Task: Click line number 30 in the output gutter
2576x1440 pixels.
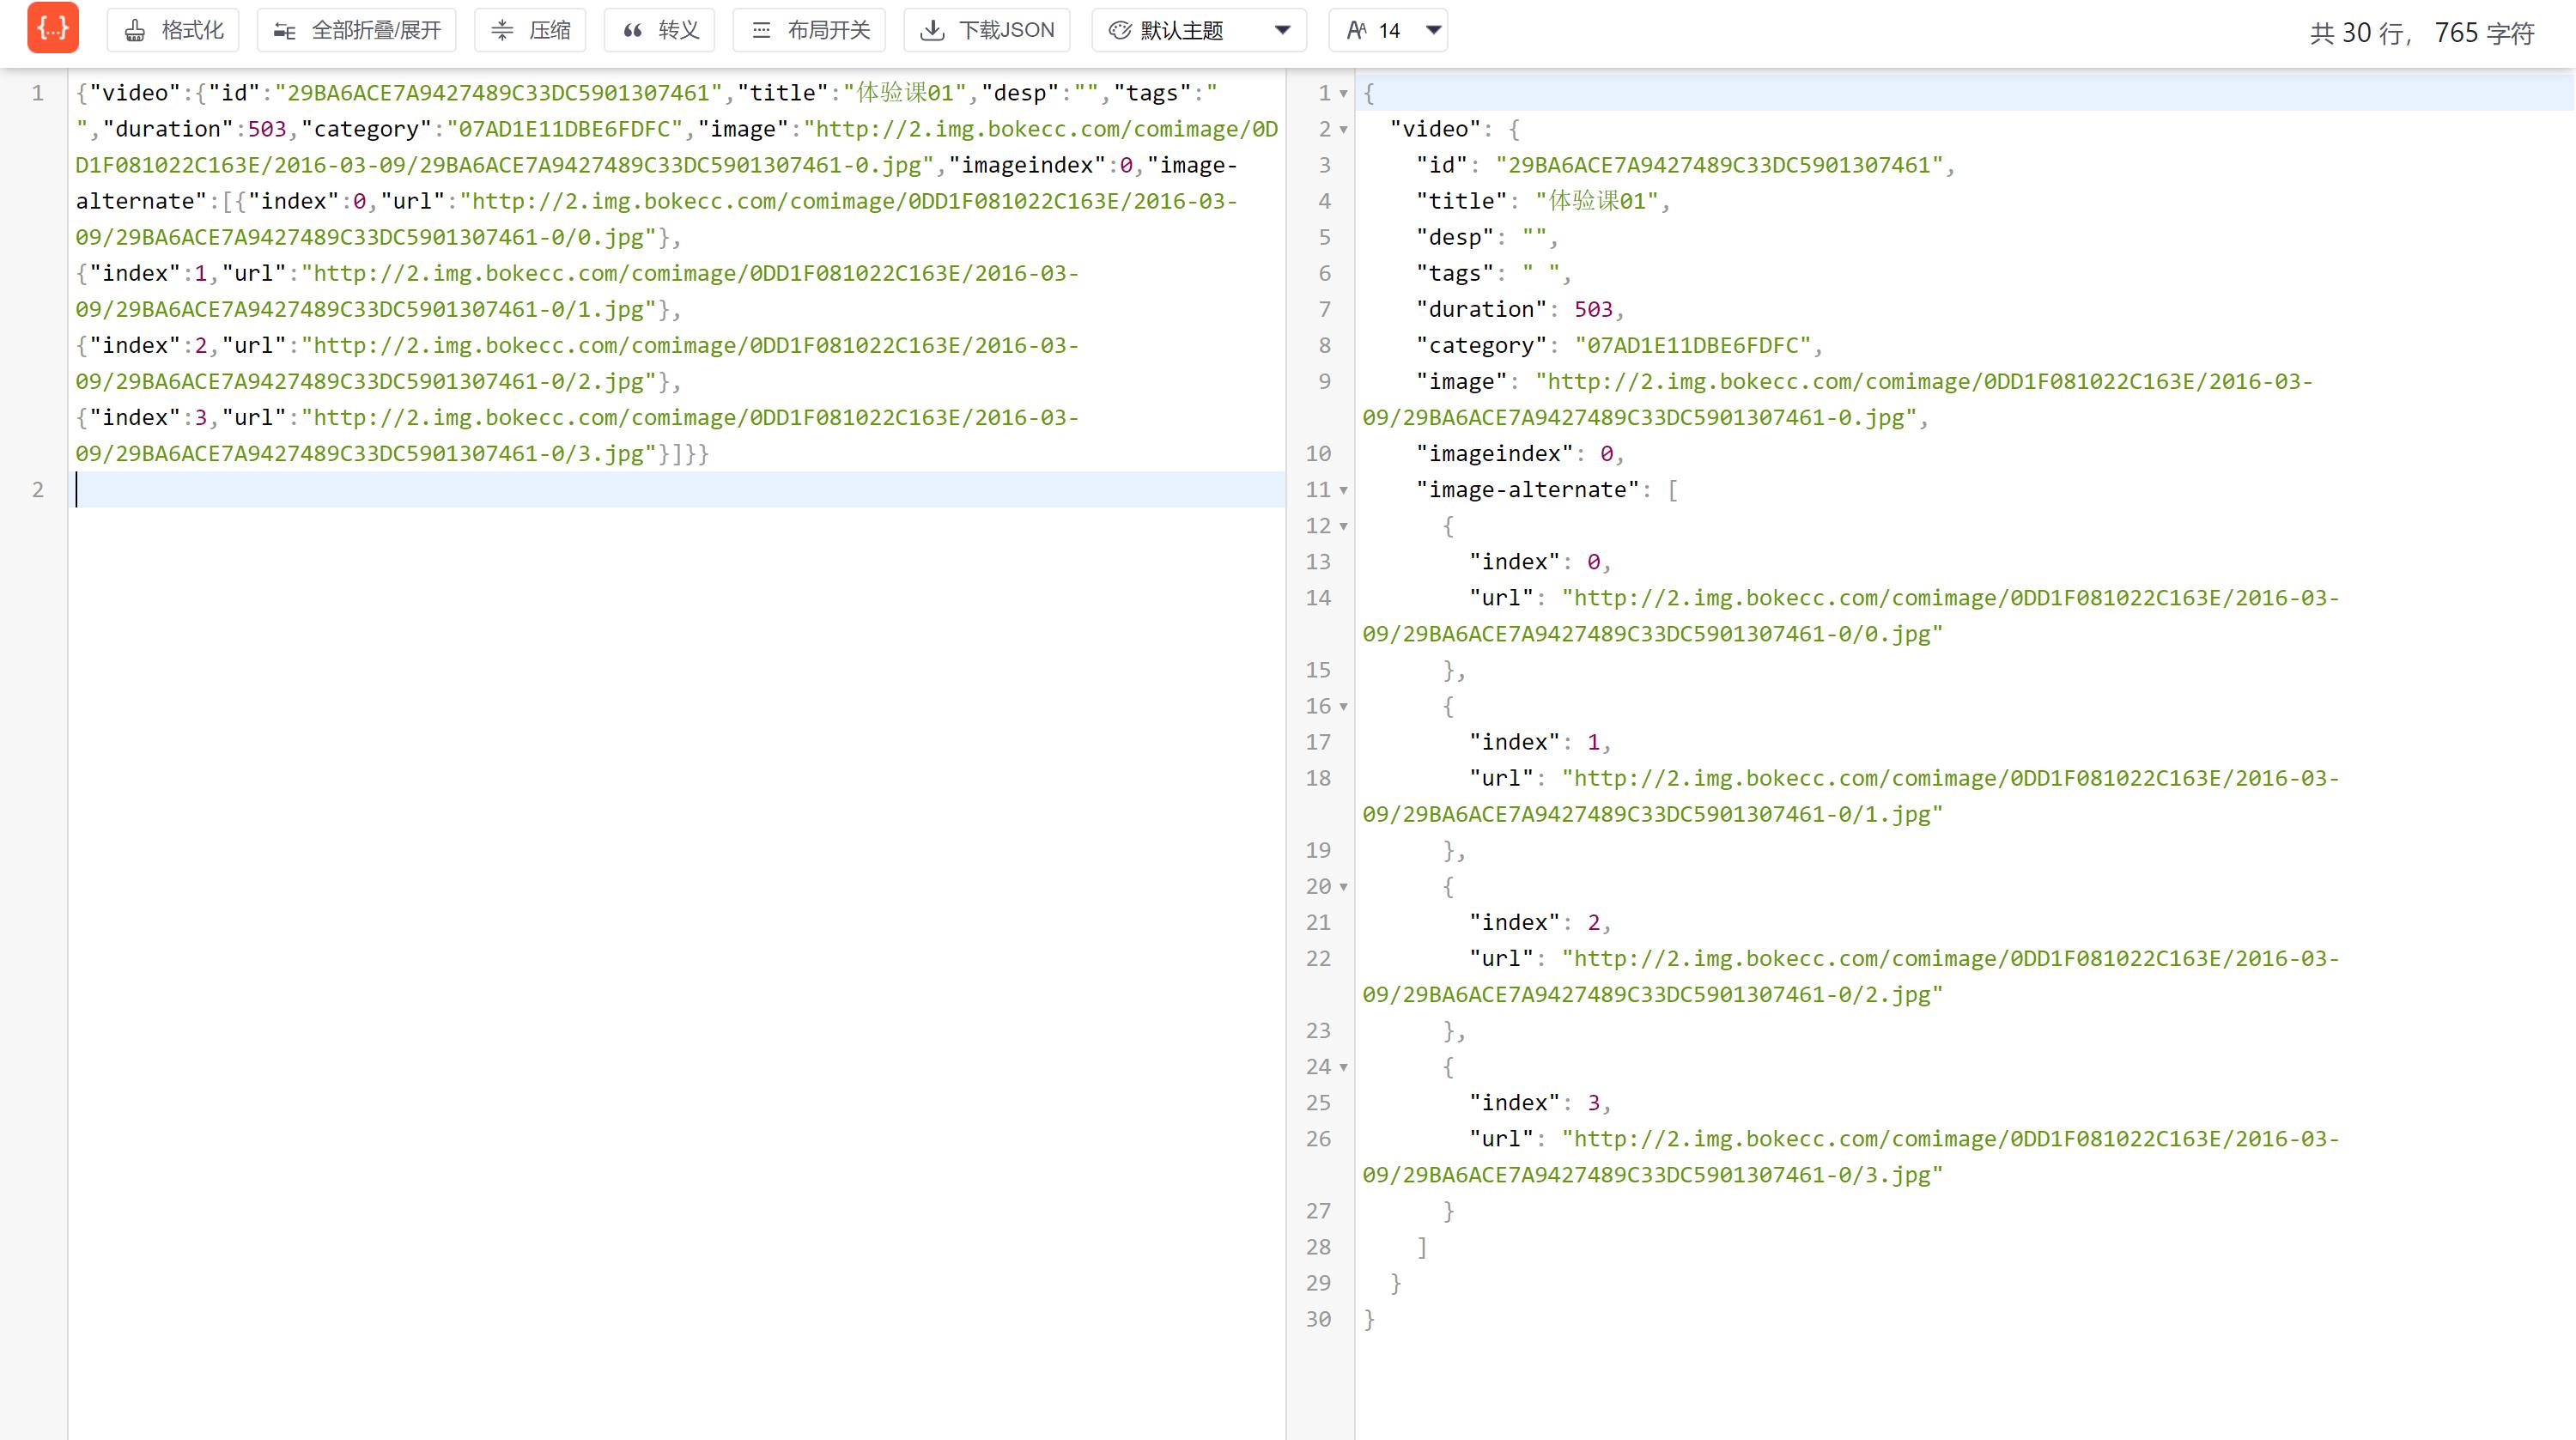Action: pos(1318,1319)
